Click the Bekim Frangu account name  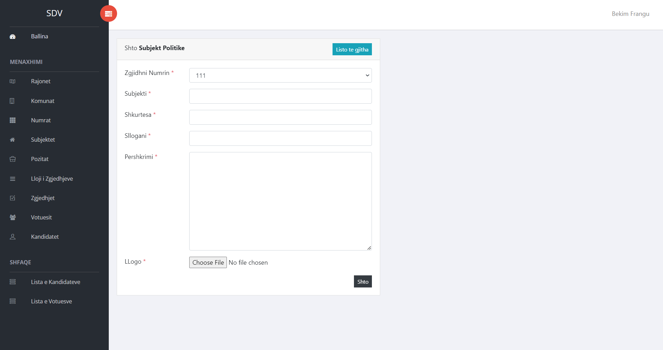(631, 14)
